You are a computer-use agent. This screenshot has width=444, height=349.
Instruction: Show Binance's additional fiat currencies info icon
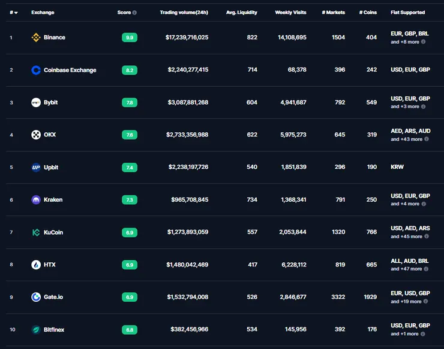point(424,42)
